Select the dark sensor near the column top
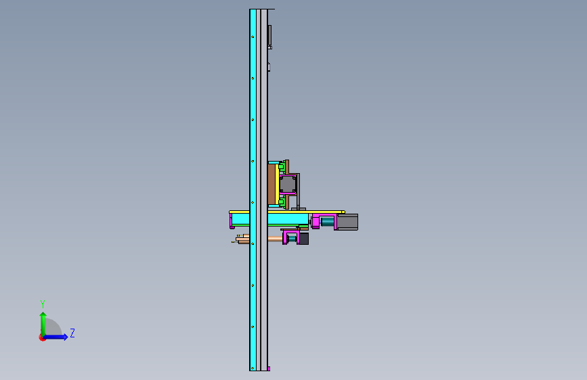The width and height of the screenshot is (587, 380). tap(269, 36)
